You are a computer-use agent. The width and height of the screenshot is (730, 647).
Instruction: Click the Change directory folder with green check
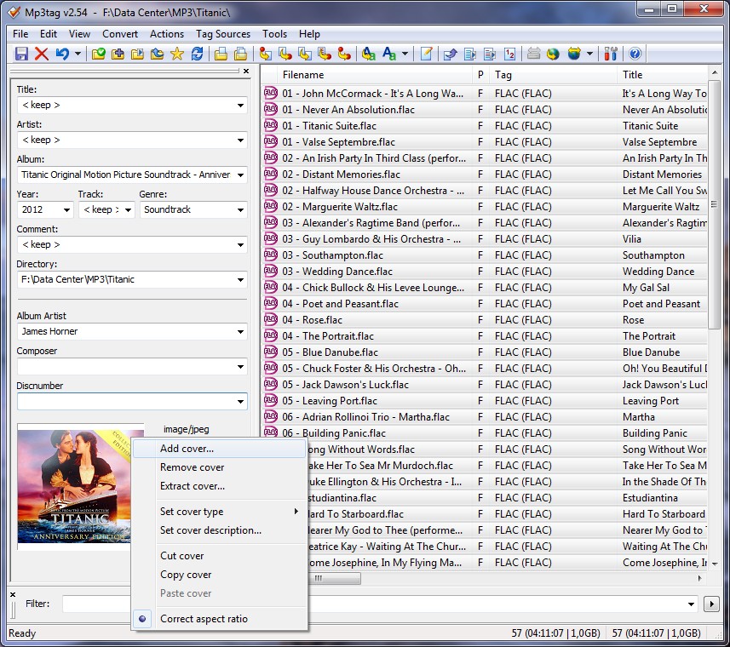pyautogui.click(x=98, y=54)
